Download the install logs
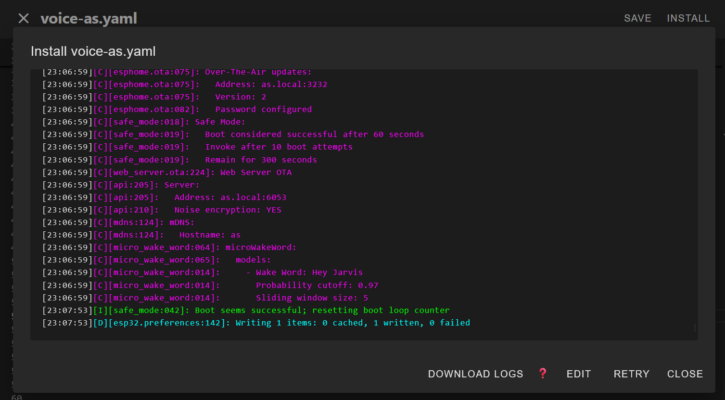This screenshot has height=400, width=725. tap(475, 374)
